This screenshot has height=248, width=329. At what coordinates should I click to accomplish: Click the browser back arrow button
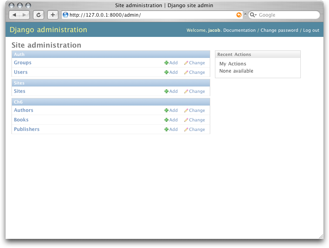click(14, 15)
